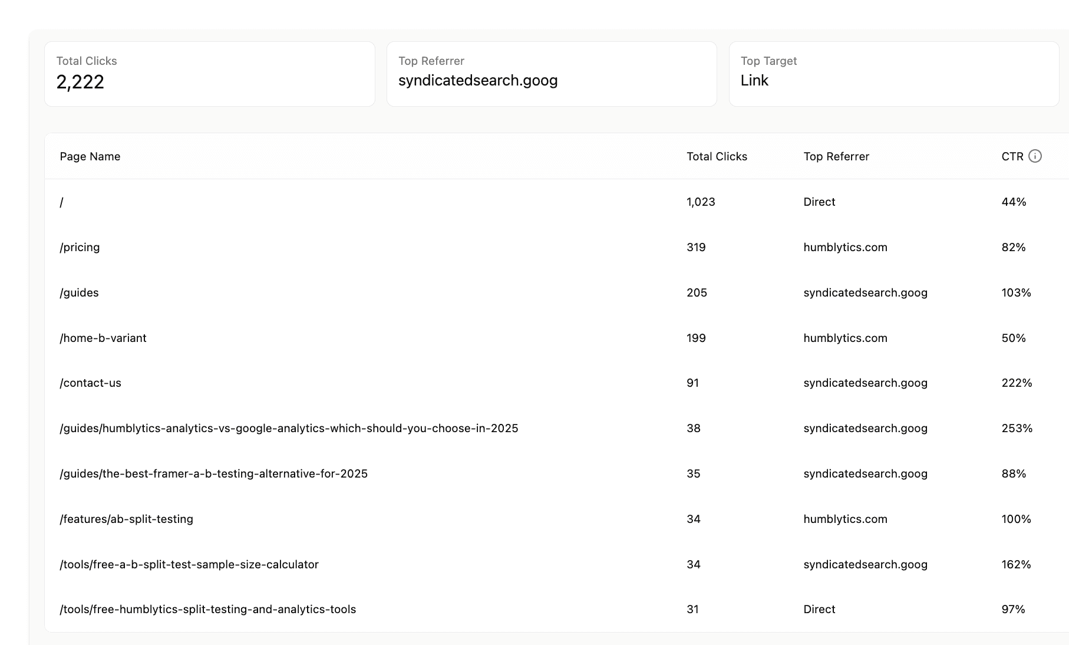Click the Page Name column header
1069x645 pixels.
[x=90, y=156]
